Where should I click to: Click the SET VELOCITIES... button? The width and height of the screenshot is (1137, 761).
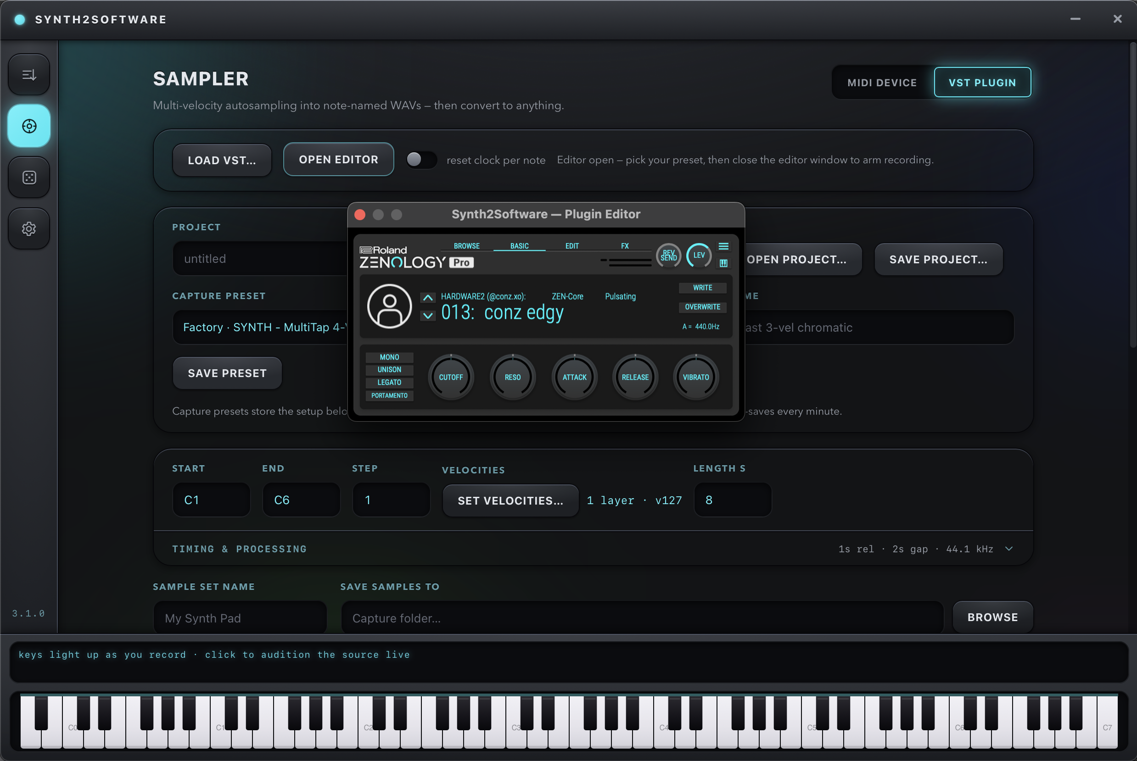[x=510, y=500]
